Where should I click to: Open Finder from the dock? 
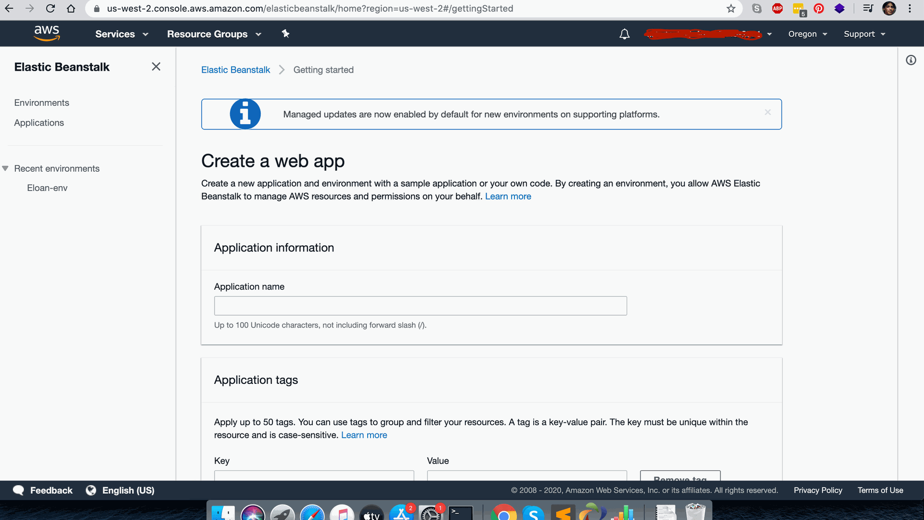coord(223,513)
